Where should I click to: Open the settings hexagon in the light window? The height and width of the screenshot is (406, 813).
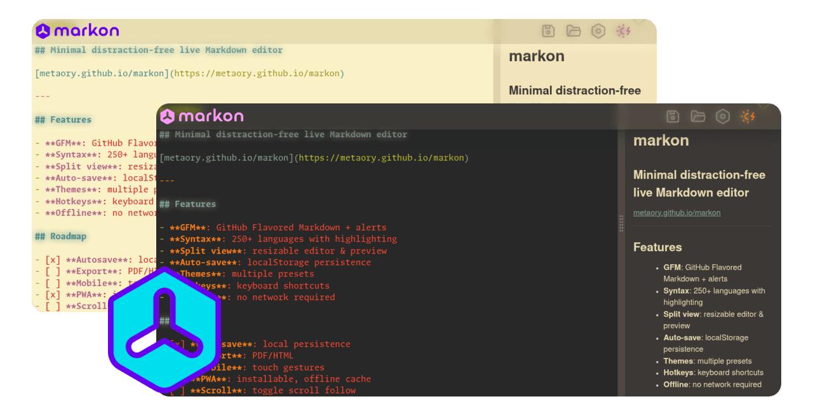(598, 30)
